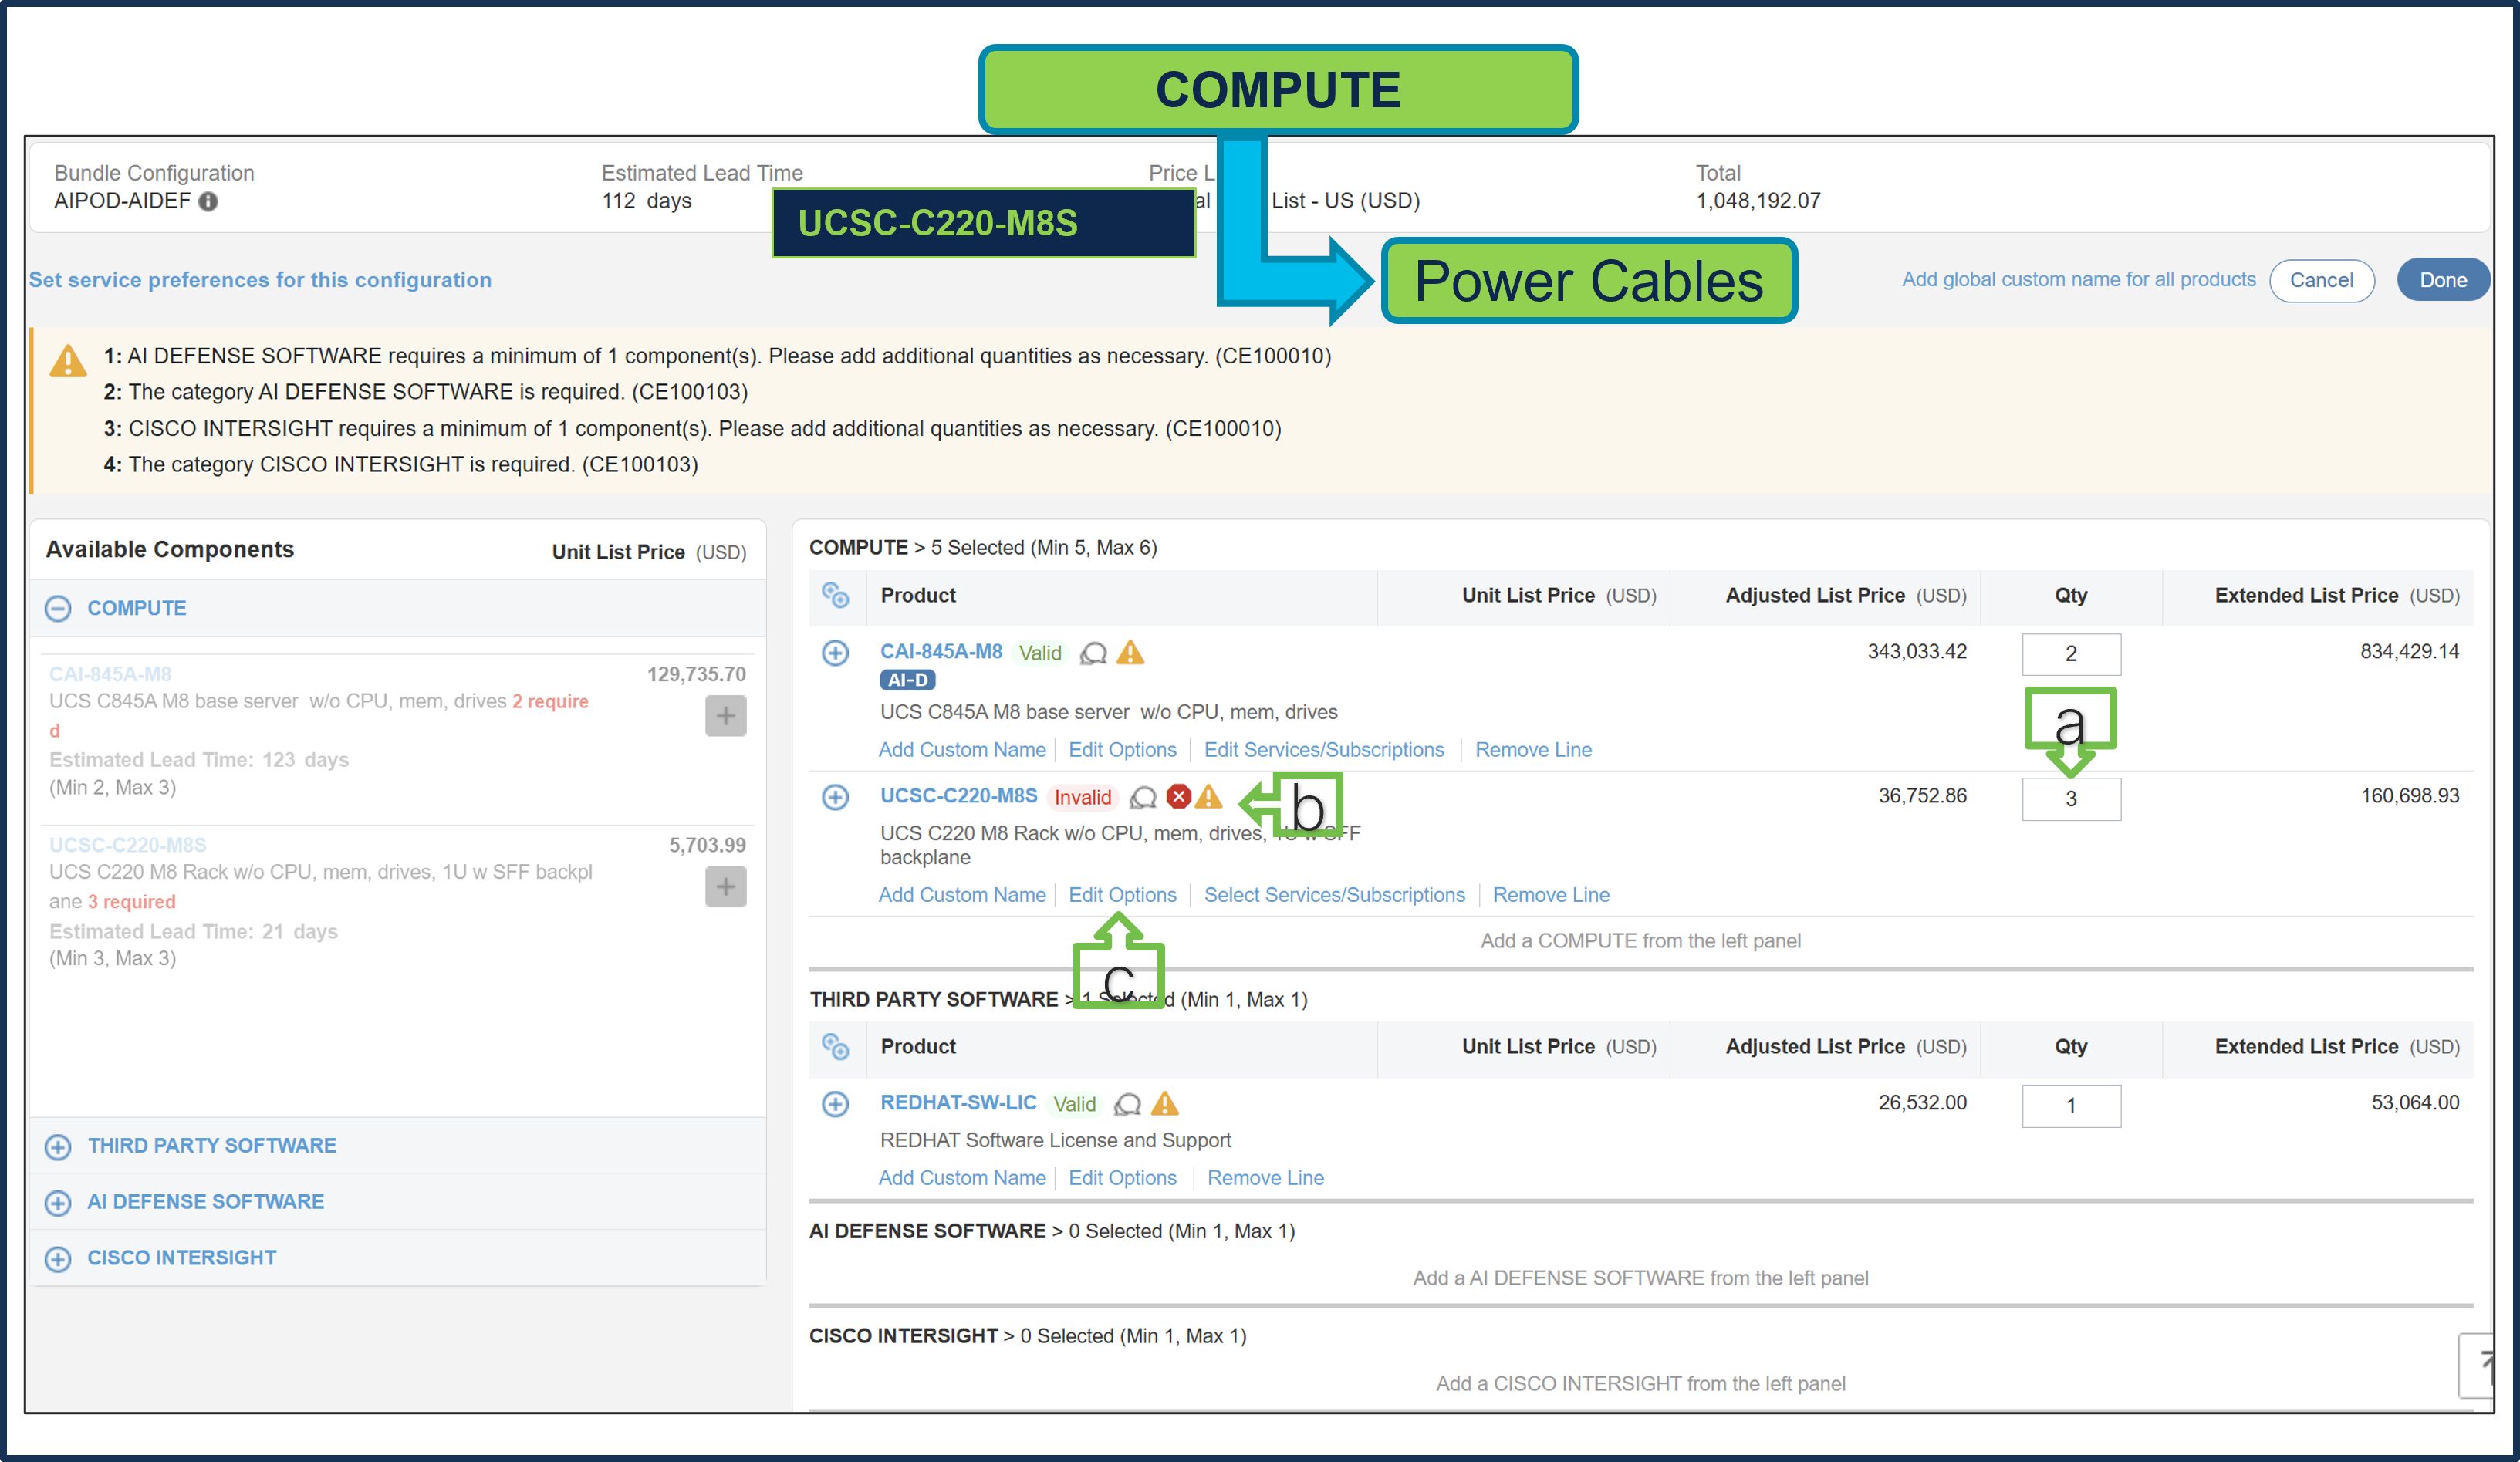Expand the AI DEFENSE SOFTWARE category
The image size is (2520, 1462).
coord(57,1202)
